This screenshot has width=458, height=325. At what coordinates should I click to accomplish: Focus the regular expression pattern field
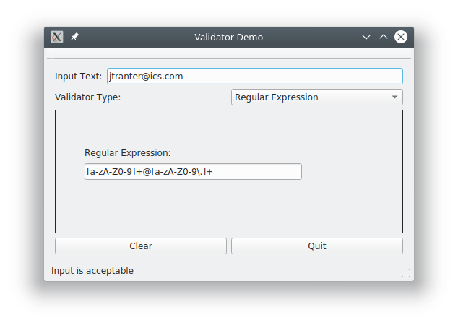click(193, 172)
